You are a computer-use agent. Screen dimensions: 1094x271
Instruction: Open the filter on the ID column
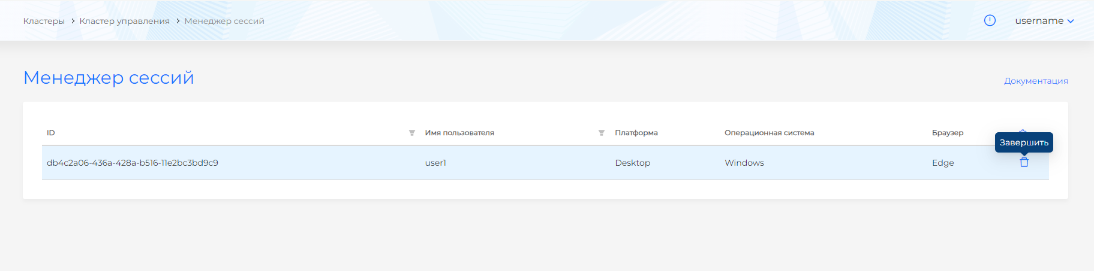412,133
